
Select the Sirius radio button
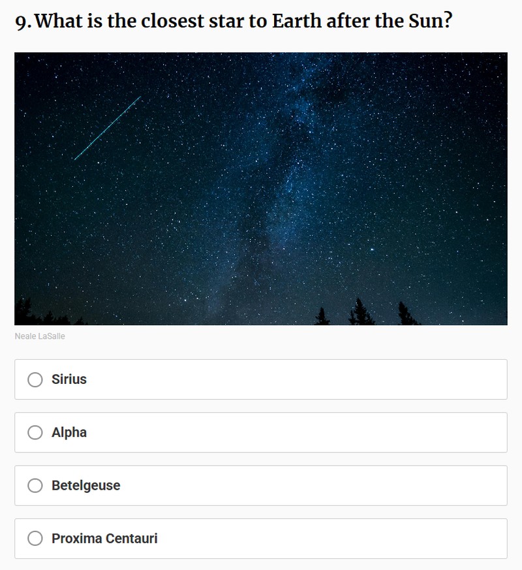35,379
